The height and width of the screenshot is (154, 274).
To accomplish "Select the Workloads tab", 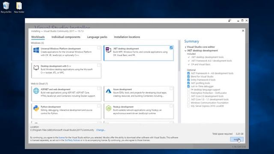I will pyautogui.click(x=38, y=37).
